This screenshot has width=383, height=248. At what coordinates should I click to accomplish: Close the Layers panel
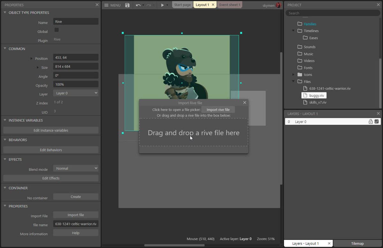(378, 114)
